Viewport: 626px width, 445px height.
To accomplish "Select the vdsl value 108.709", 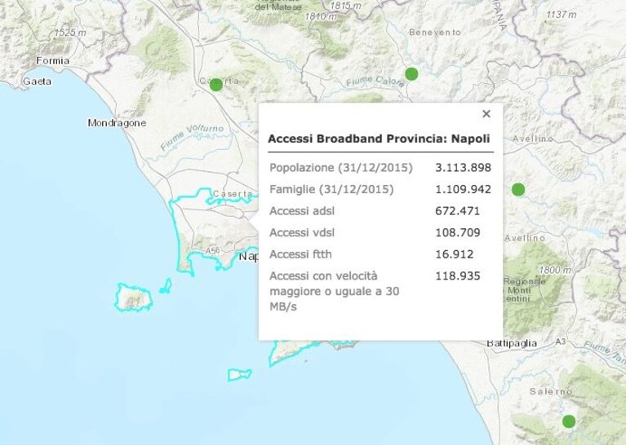I will click(458, 232).
